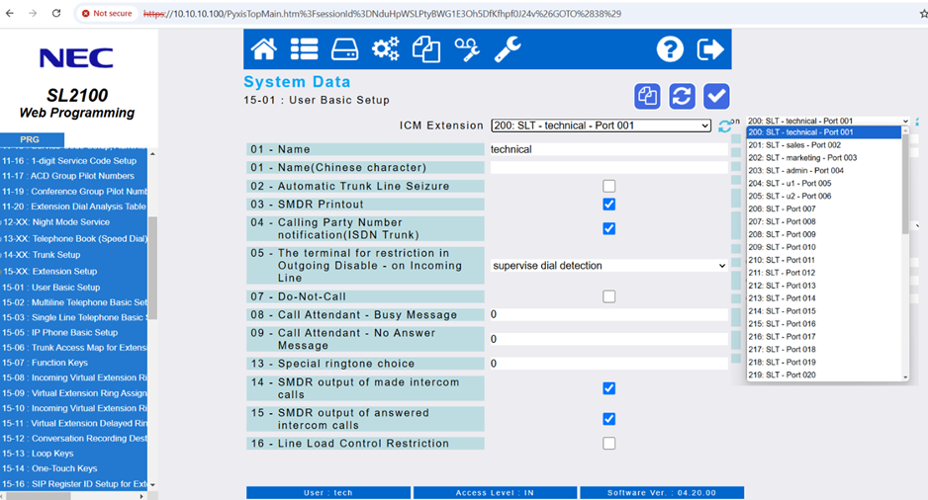Select 12-XX: Night Mode Service link
This screenshot has width=928, height=500.
click(x=57, y=222)
